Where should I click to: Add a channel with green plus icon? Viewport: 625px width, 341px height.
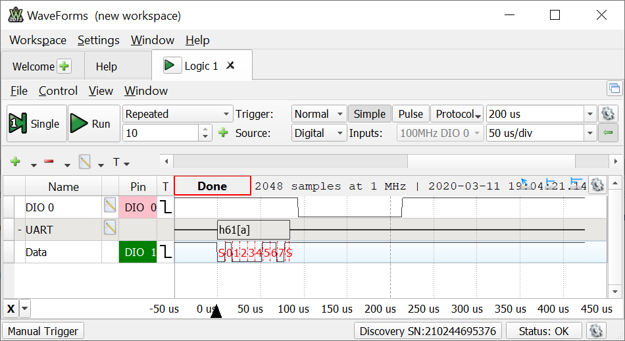click(16, 161)
